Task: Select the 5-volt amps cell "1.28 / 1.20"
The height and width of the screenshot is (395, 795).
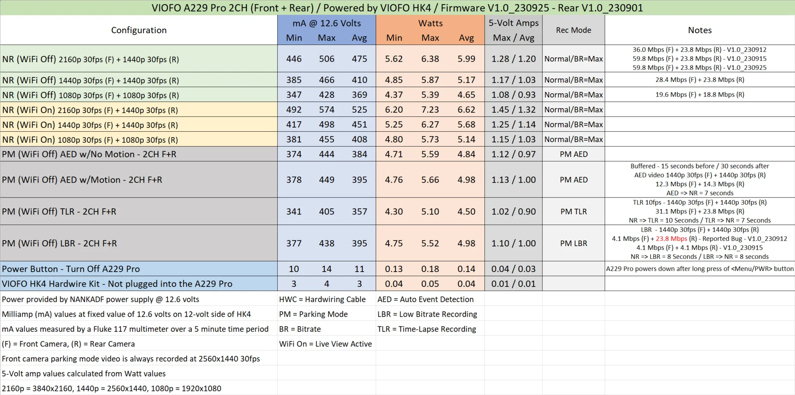Action: (x=513, y=59)
